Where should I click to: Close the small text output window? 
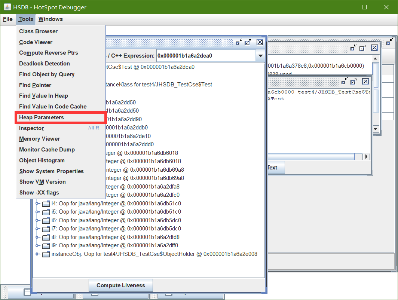pos(365,82)
